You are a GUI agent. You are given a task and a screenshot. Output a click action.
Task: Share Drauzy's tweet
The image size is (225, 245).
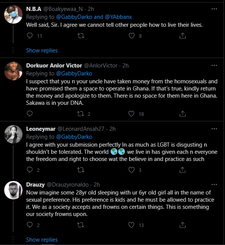182,225
